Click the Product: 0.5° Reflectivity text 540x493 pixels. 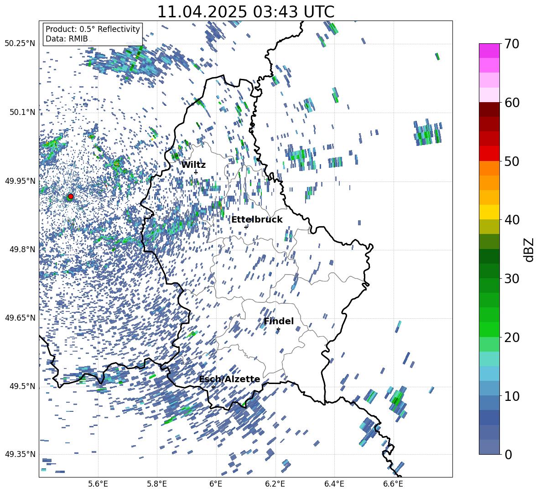[x=93, y=29]
